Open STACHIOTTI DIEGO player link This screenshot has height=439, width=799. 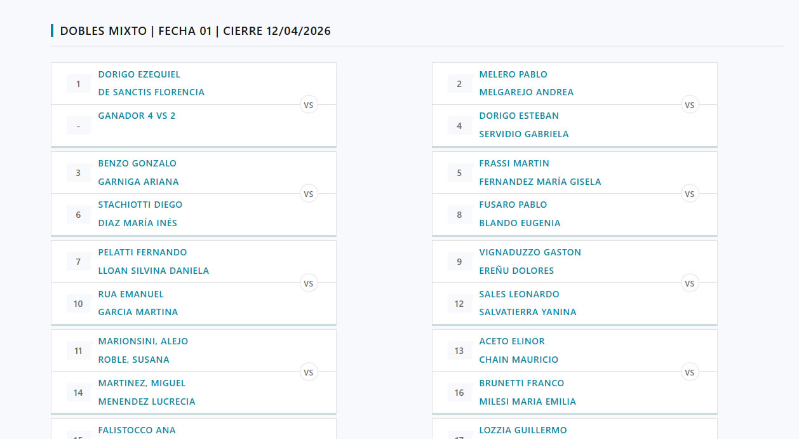coord(140,205)
